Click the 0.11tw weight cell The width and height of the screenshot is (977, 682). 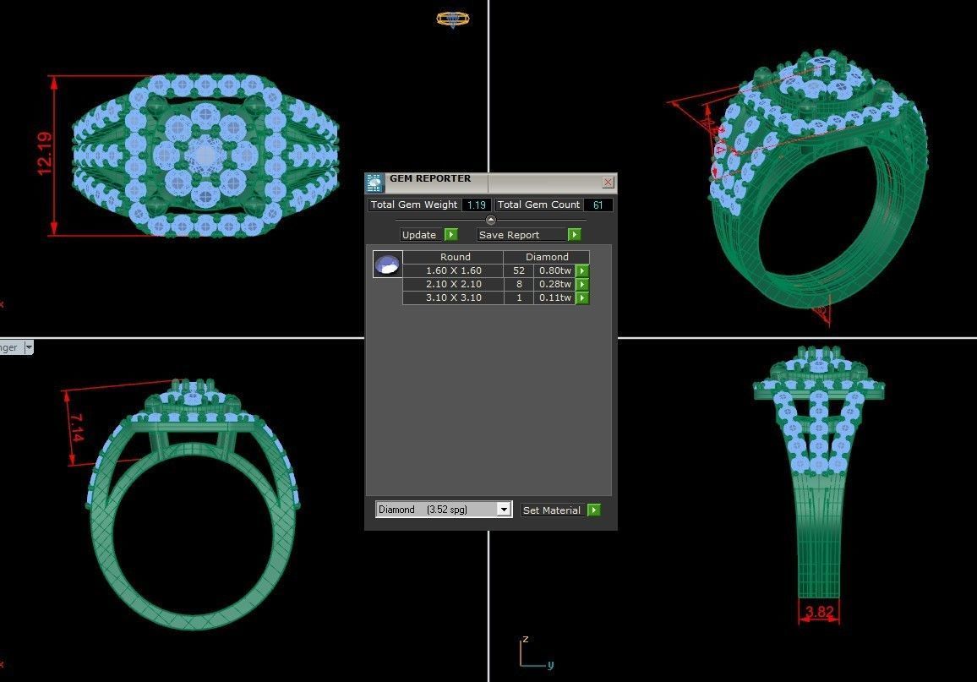point(554,297)
